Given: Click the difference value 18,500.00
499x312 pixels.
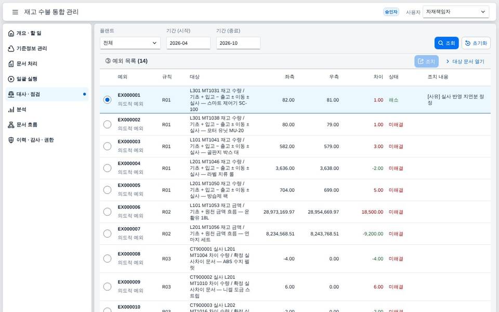Looking at the screenshot, I should (x=372, y=212).
